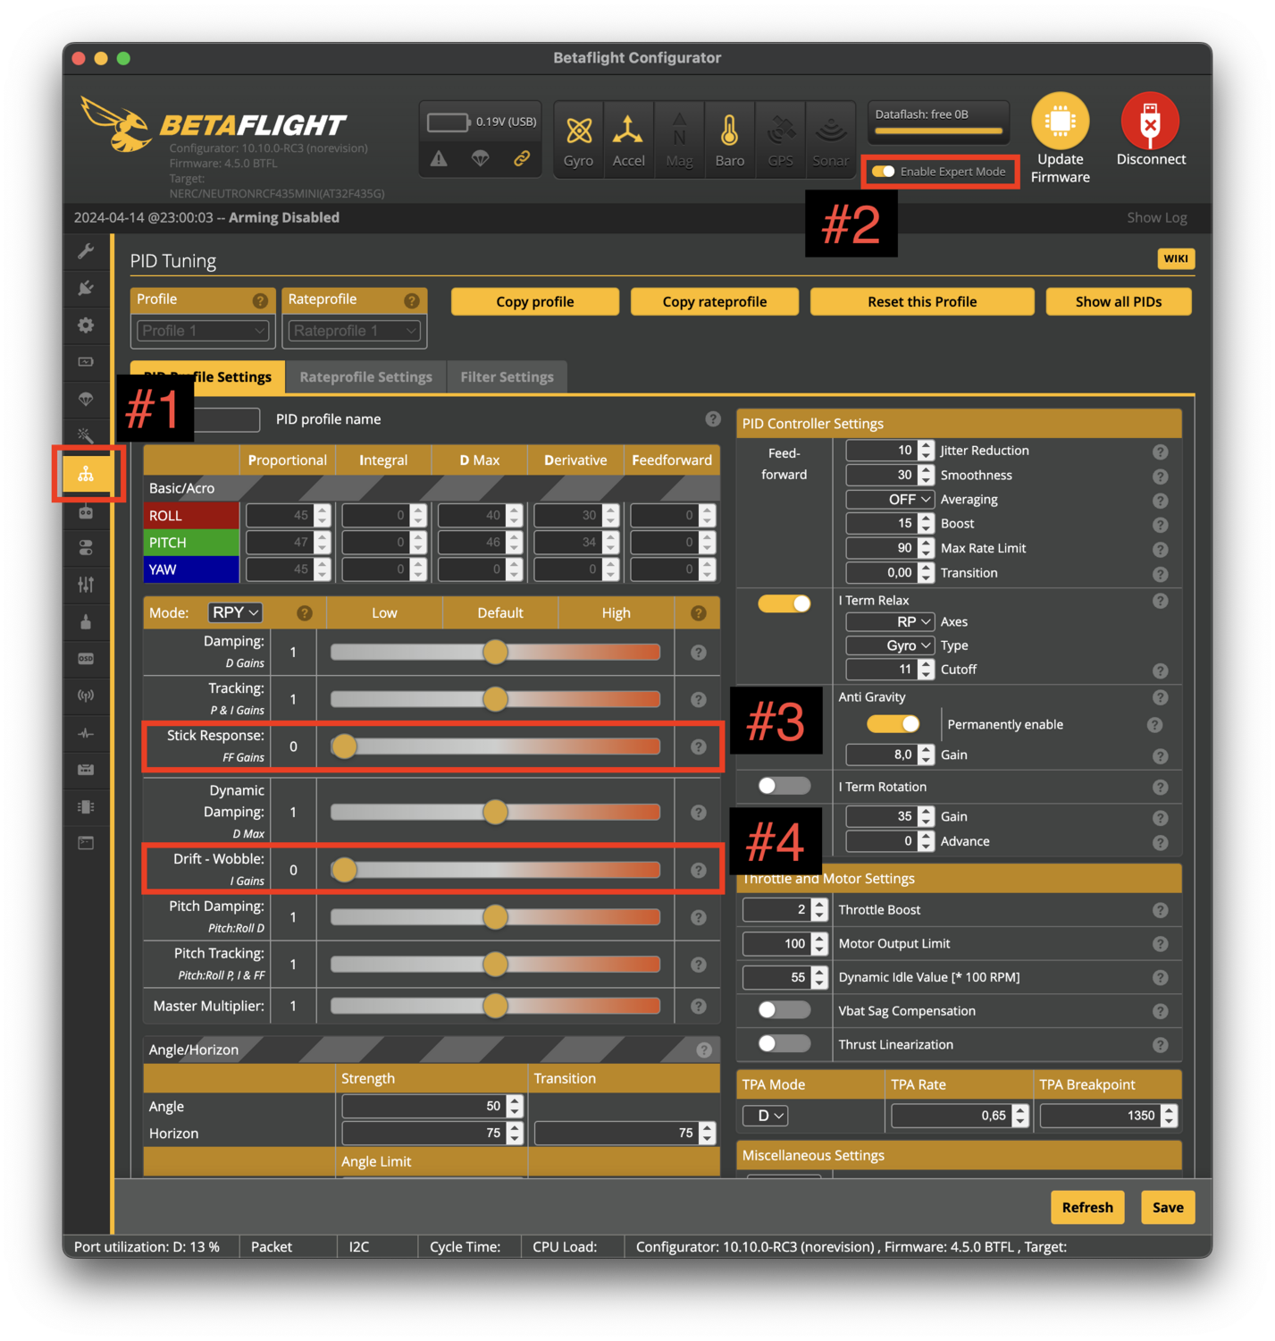The width and height of the screenshot is (1275, 1341).
Task: Open the TPA Mode dropdown
Action: pyautogui.click(x=765, y=1116)
